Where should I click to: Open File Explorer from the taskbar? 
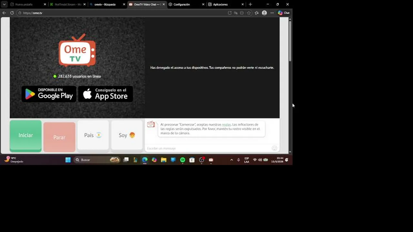click(164, 160)
